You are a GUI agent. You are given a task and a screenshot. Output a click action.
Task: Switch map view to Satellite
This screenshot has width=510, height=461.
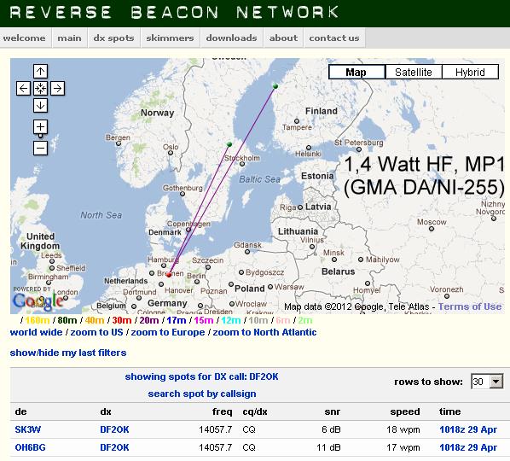pyautogui.click(x=414, y=72)
